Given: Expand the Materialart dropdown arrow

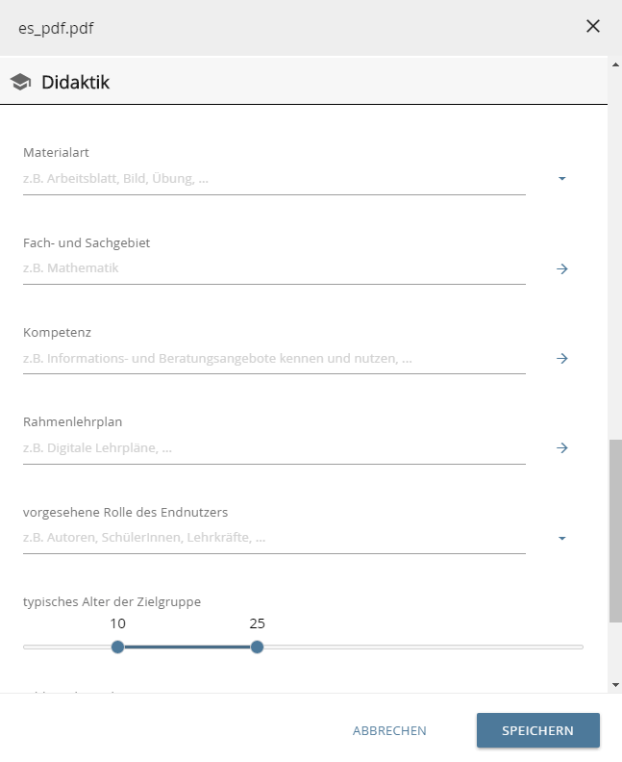Looking at the screenshot, I should point(562,179).
